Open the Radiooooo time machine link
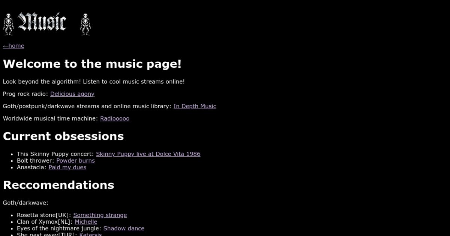Screen dimensions: 450x236 click(x=115, y=119)
